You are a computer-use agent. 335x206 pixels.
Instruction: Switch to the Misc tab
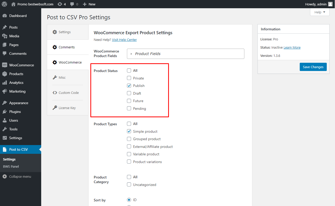coord(68,77)
